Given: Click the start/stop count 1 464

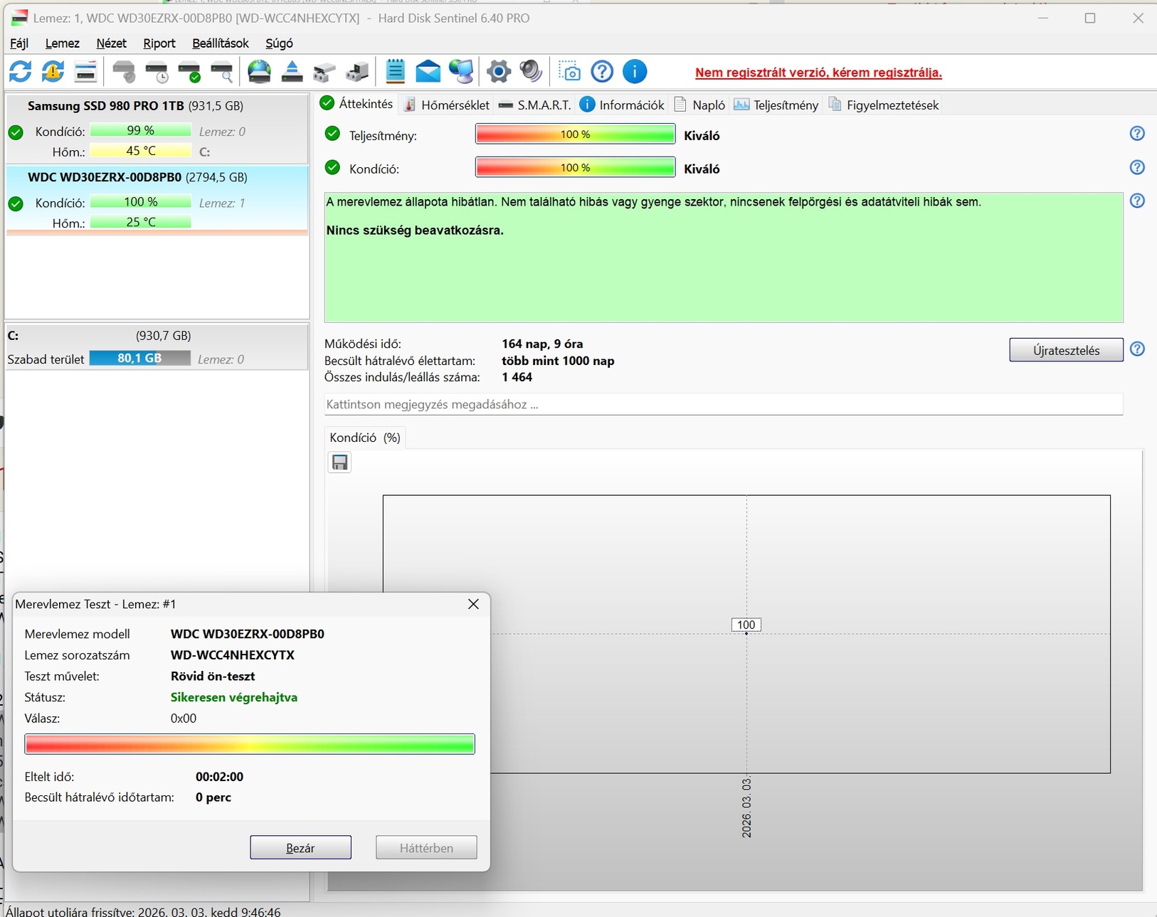Looking at the screenshot, I should 517,377.
